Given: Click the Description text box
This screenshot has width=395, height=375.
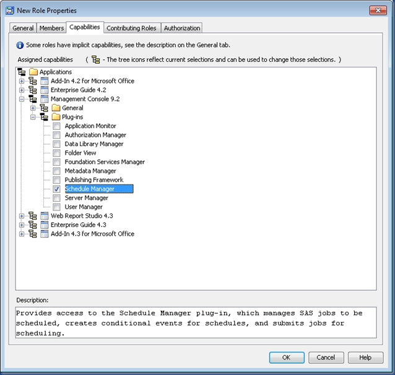Looking at the screenshot, I should (196, 322).
